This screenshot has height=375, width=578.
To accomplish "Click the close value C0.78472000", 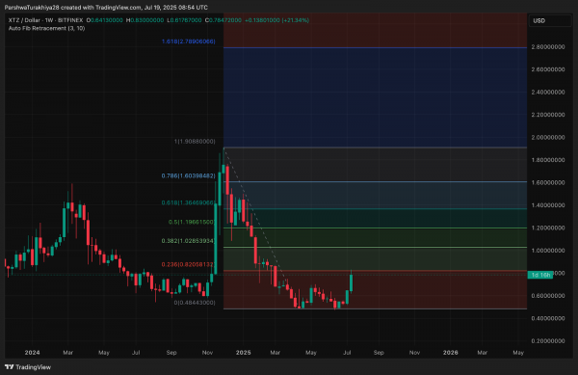I will [223, 20].
